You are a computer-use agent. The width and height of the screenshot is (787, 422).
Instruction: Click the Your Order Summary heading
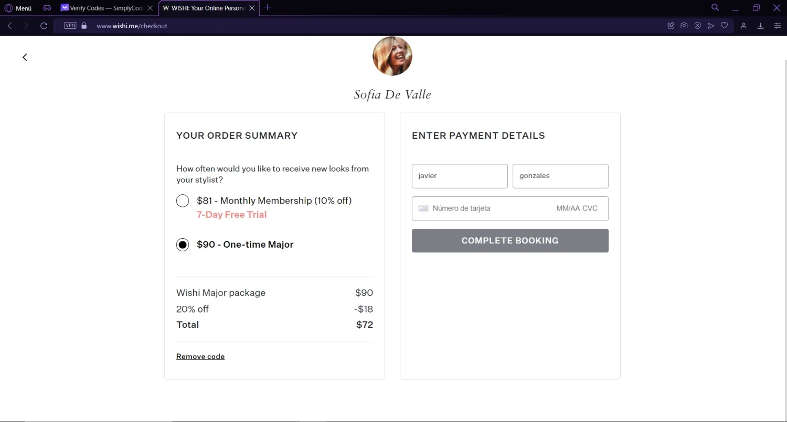[x=237, y=136]
